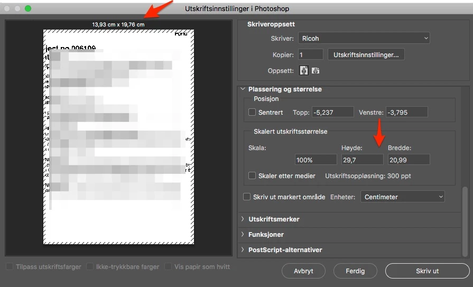473x287 pixels.
Task: Click the Venstre position field
Action: 406,112
